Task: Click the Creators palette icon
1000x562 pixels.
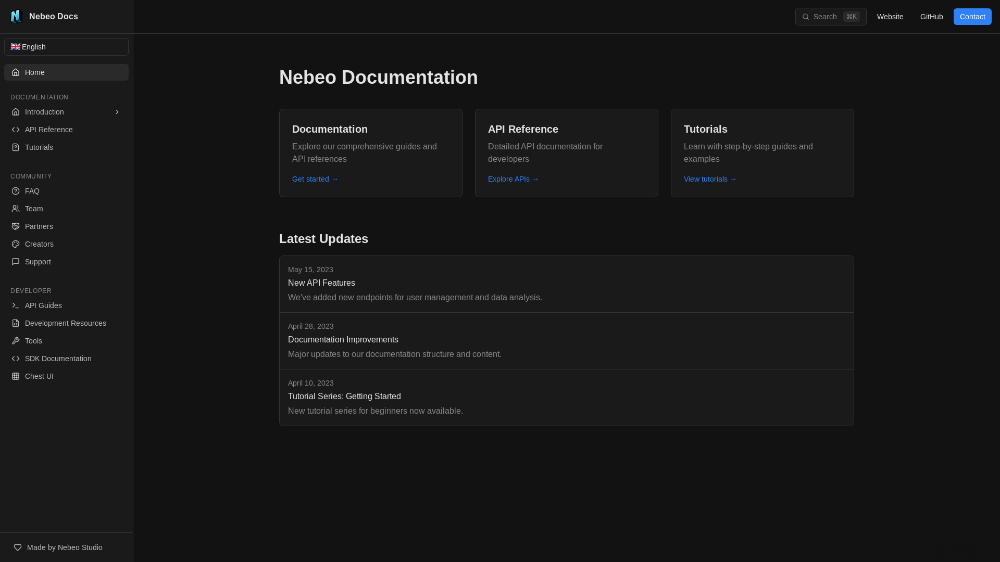Action: pos(16,244)
